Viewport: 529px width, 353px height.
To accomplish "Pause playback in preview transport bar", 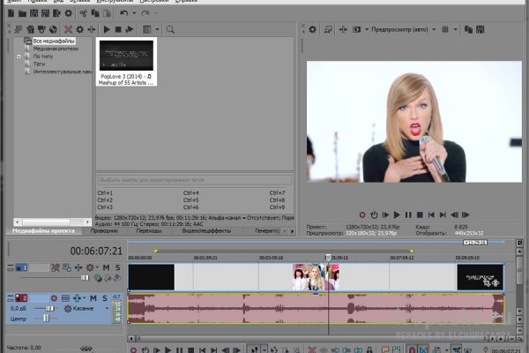I will (x=408, y=214).
